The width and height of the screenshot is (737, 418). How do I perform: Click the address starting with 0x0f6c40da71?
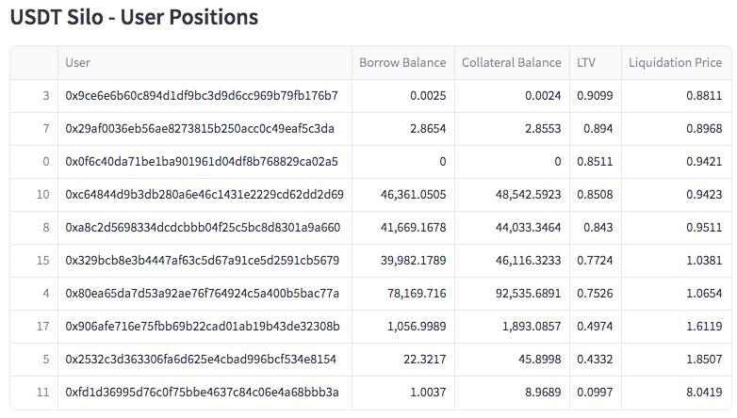click(202, 162)
